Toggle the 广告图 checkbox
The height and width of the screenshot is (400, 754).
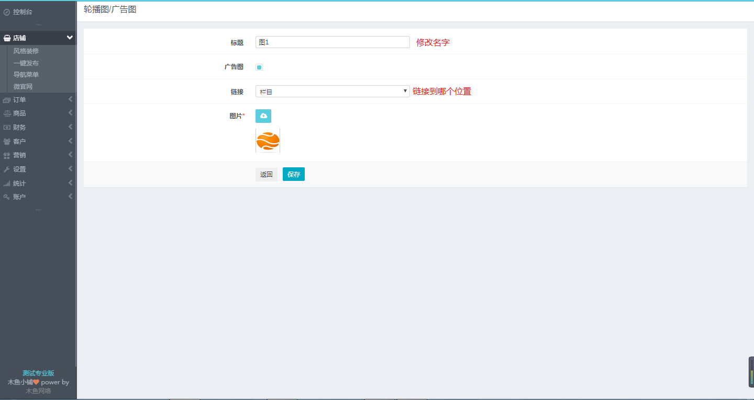tap(259, 67)
